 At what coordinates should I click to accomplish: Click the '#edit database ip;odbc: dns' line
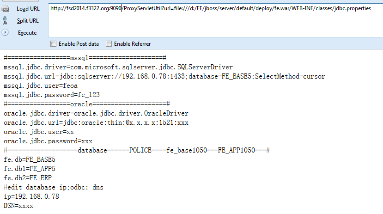click(x=54, y=187)
